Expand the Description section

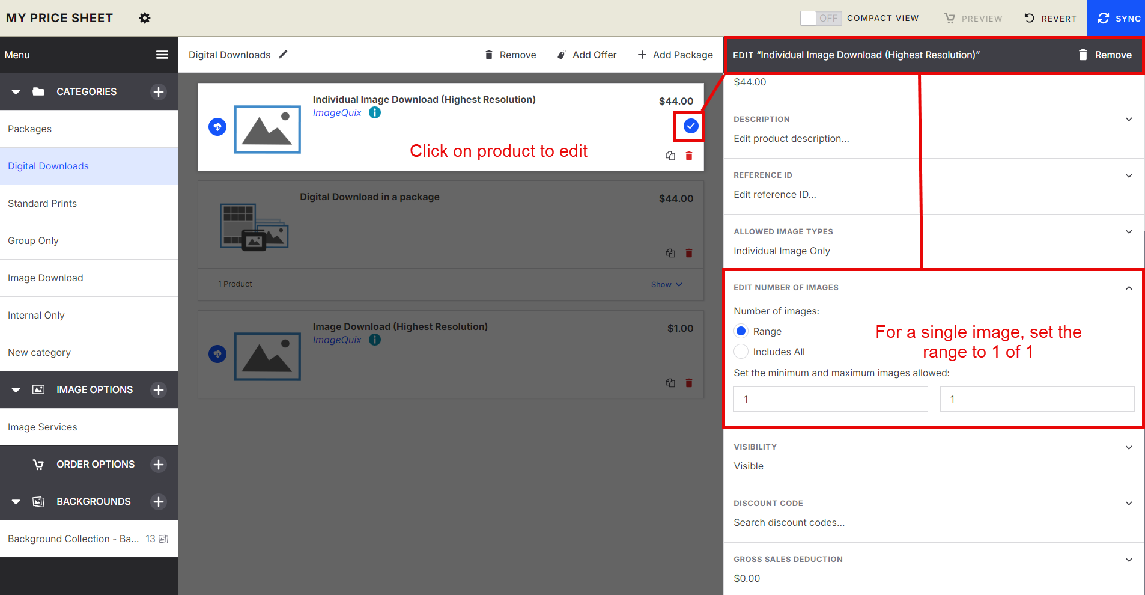click(x=1129, y=119)
